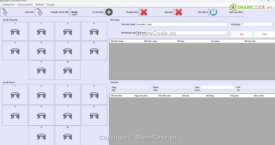Click the red X Xóa bàn icon
Image resolution: width=275 pixels, height=145 pixels.
point(144,12)
